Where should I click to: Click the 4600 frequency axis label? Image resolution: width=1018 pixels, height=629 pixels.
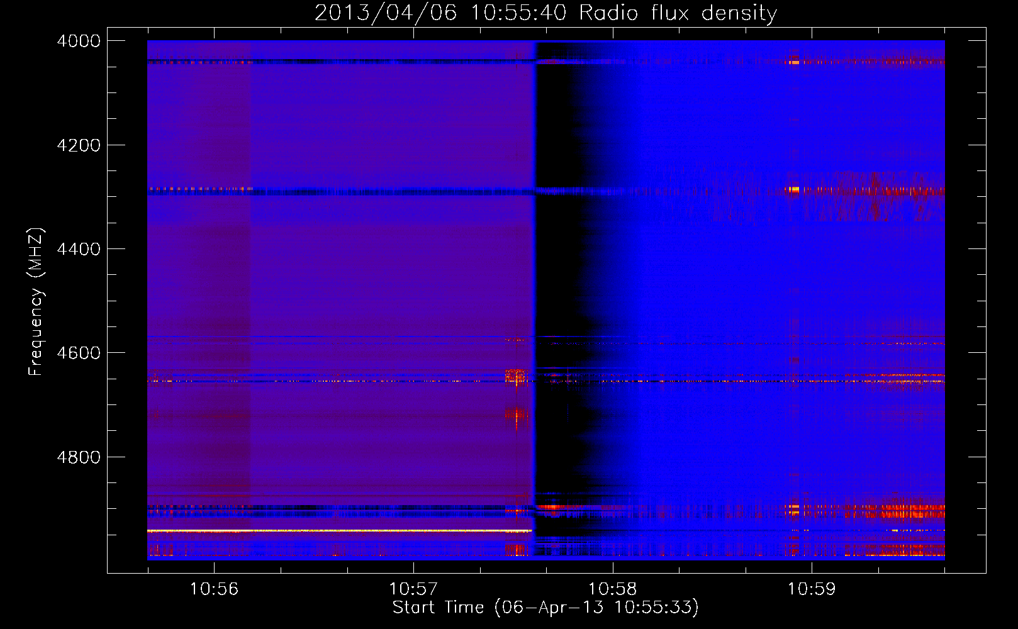coord(79,353)
